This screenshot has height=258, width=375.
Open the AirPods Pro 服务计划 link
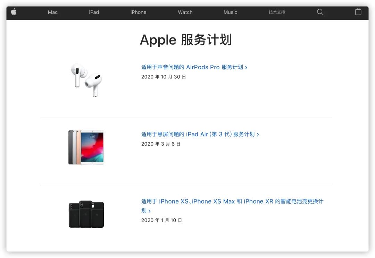point(194,67)
